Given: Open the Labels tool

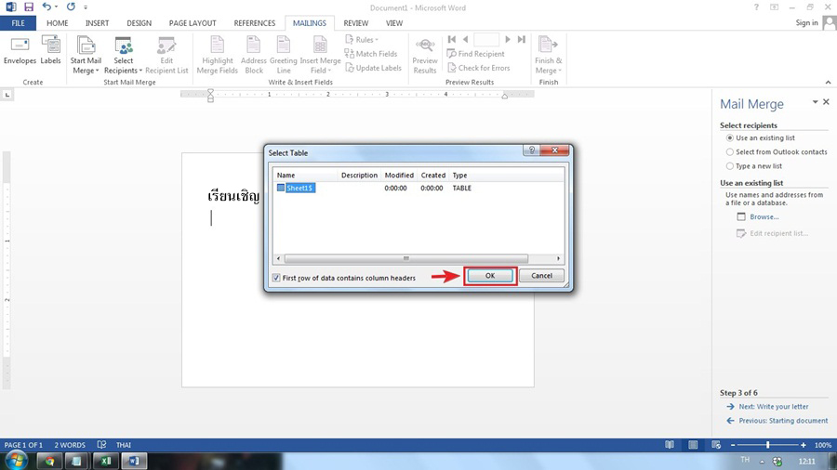Looking at the screenshot, I should pos(51,51).
